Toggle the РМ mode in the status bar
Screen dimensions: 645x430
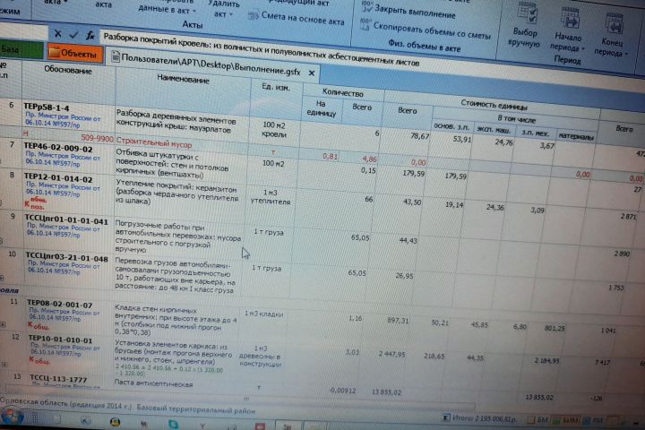pos(593,420)
